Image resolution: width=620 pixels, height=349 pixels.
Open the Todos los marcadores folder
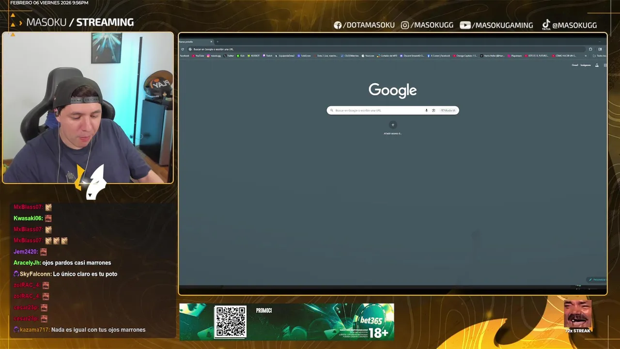tap(600, 56)
